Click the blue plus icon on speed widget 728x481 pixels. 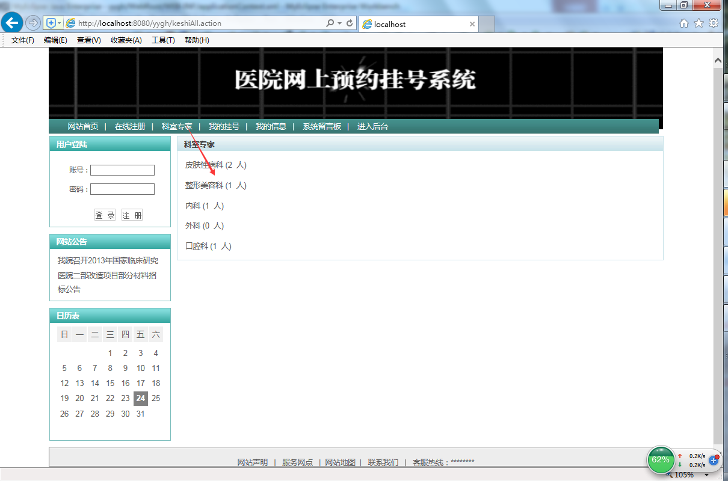(x=714, y=460)
